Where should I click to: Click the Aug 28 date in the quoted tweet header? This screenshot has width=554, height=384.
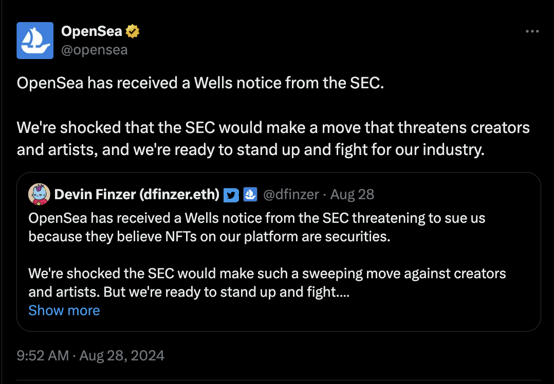click(352, 195)
